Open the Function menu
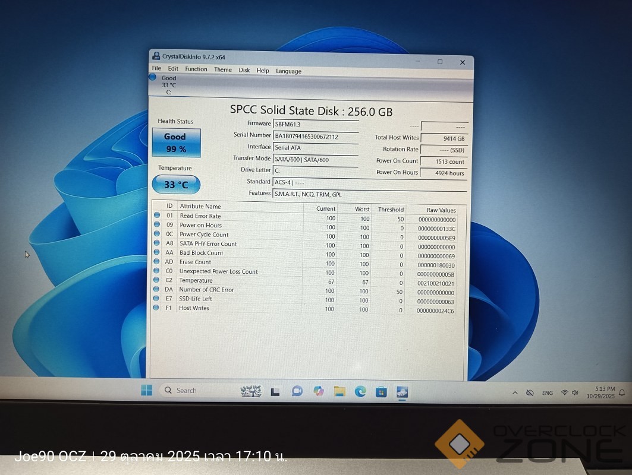The width and height of the screenshot is (632, 475). (196, 69)
